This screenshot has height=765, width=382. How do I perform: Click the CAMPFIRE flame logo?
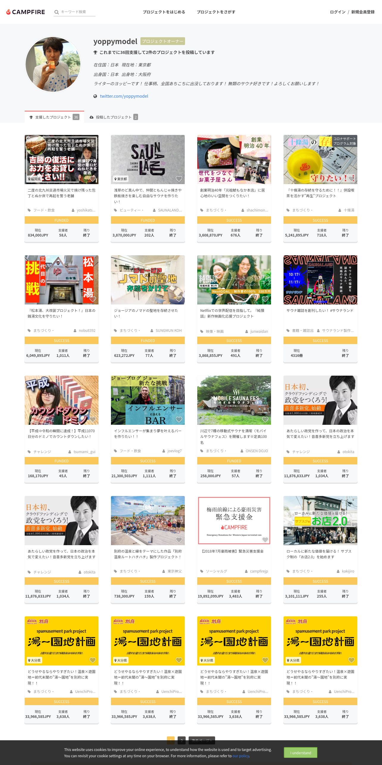click(8, 12)
